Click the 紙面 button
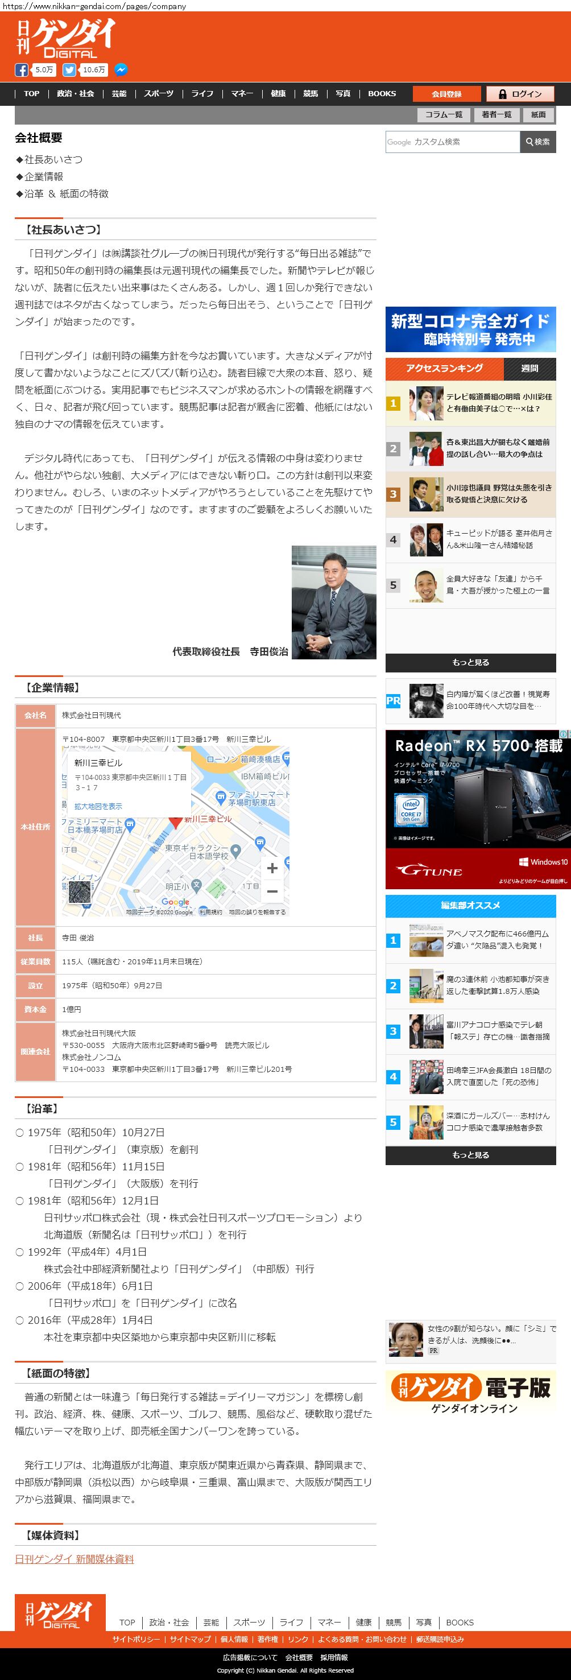The image size is (571, 1680). [x=539, y=115]
